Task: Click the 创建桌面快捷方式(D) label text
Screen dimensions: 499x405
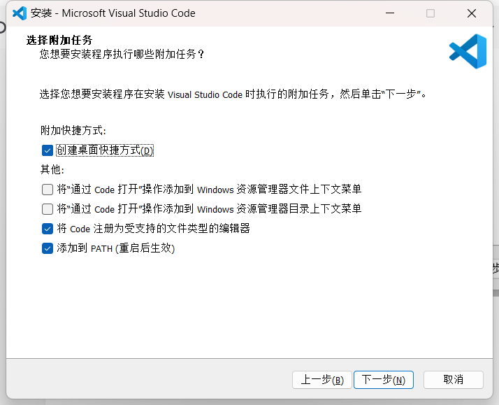Action: 105,150
